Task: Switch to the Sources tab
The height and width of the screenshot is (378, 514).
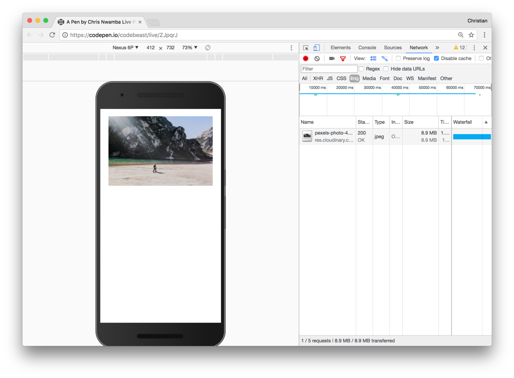Action: [393, 48]
